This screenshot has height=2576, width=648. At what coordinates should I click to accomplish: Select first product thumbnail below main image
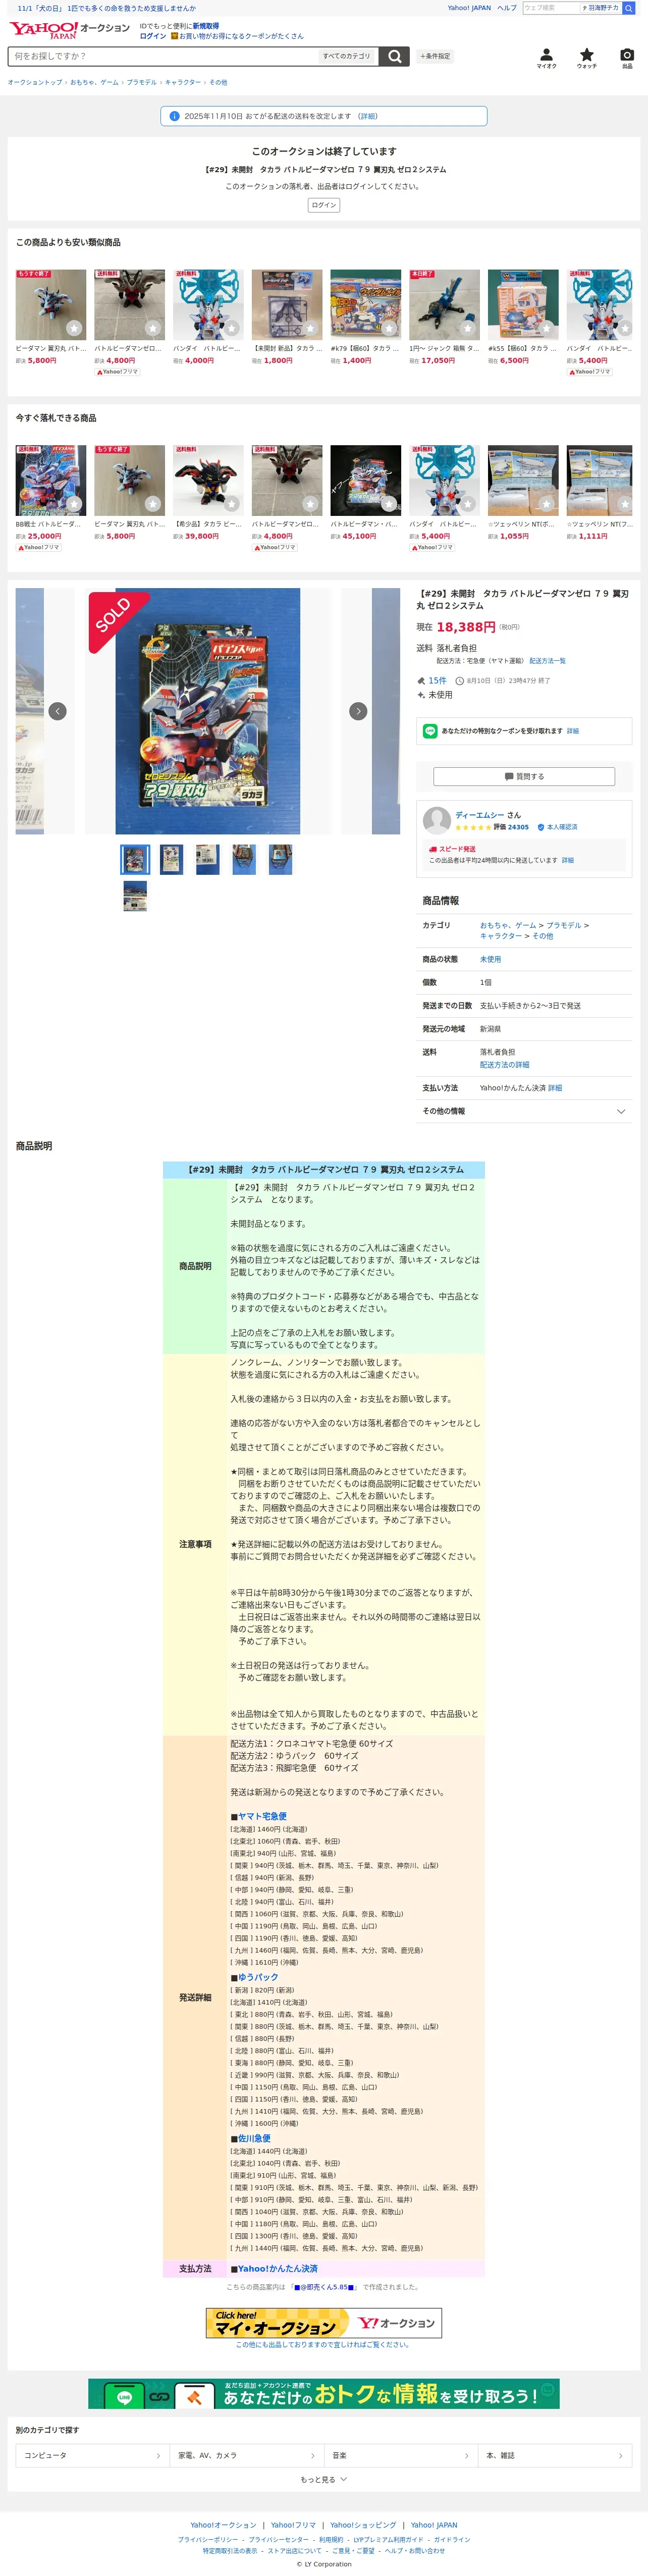135,860
